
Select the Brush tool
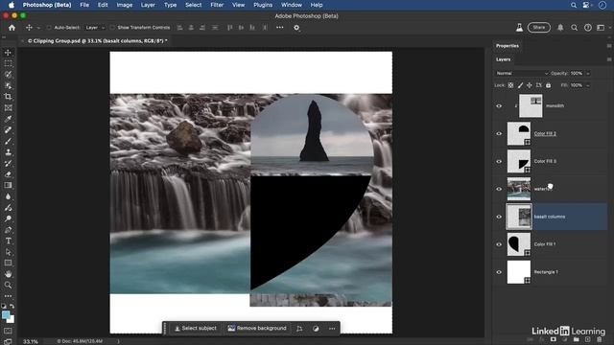click(8, 141)
